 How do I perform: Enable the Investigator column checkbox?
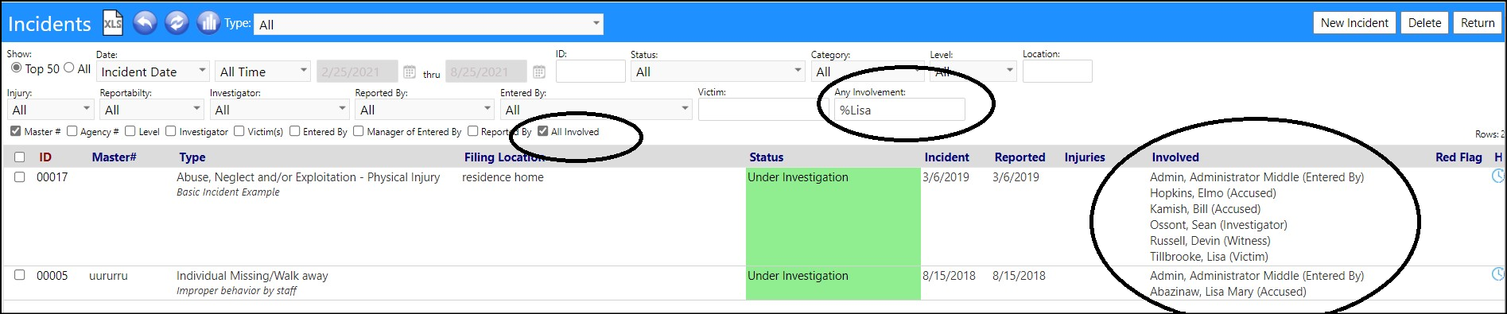pos(171,131)
